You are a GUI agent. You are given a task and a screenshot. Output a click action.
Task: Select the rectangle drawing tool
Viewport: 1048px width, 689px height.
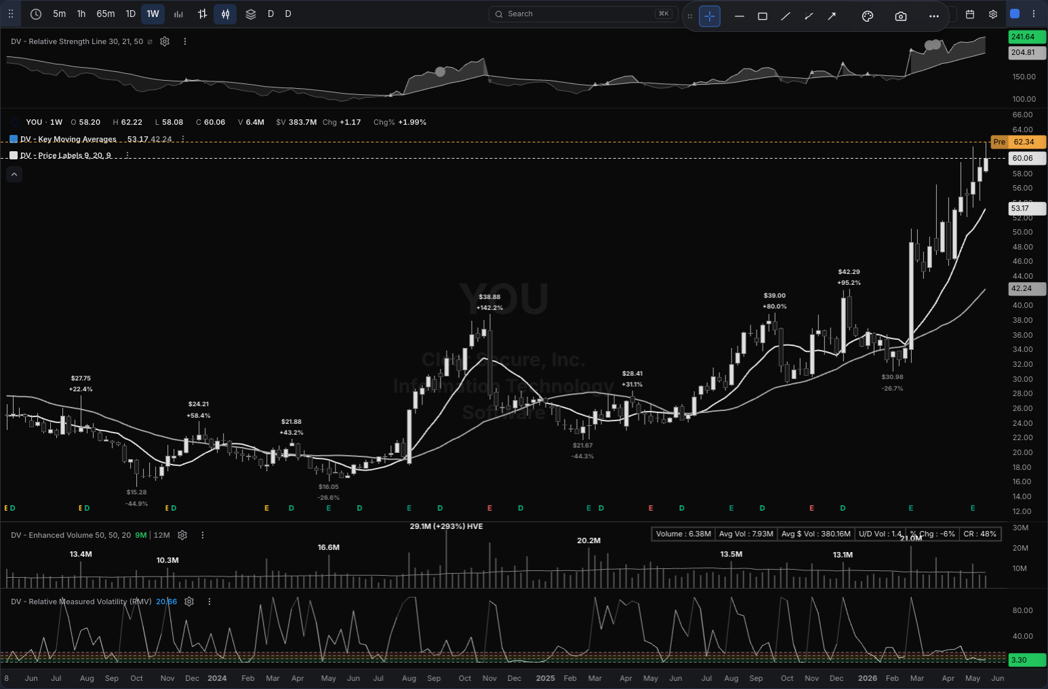[x=763, y=16]
